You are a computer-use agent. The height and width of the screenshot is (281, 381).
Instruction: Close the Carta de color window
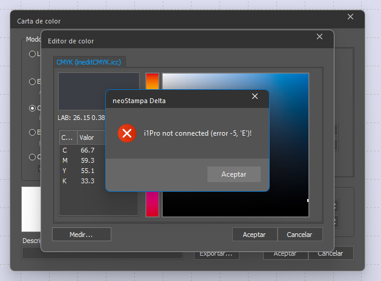(x=350, y=17)
